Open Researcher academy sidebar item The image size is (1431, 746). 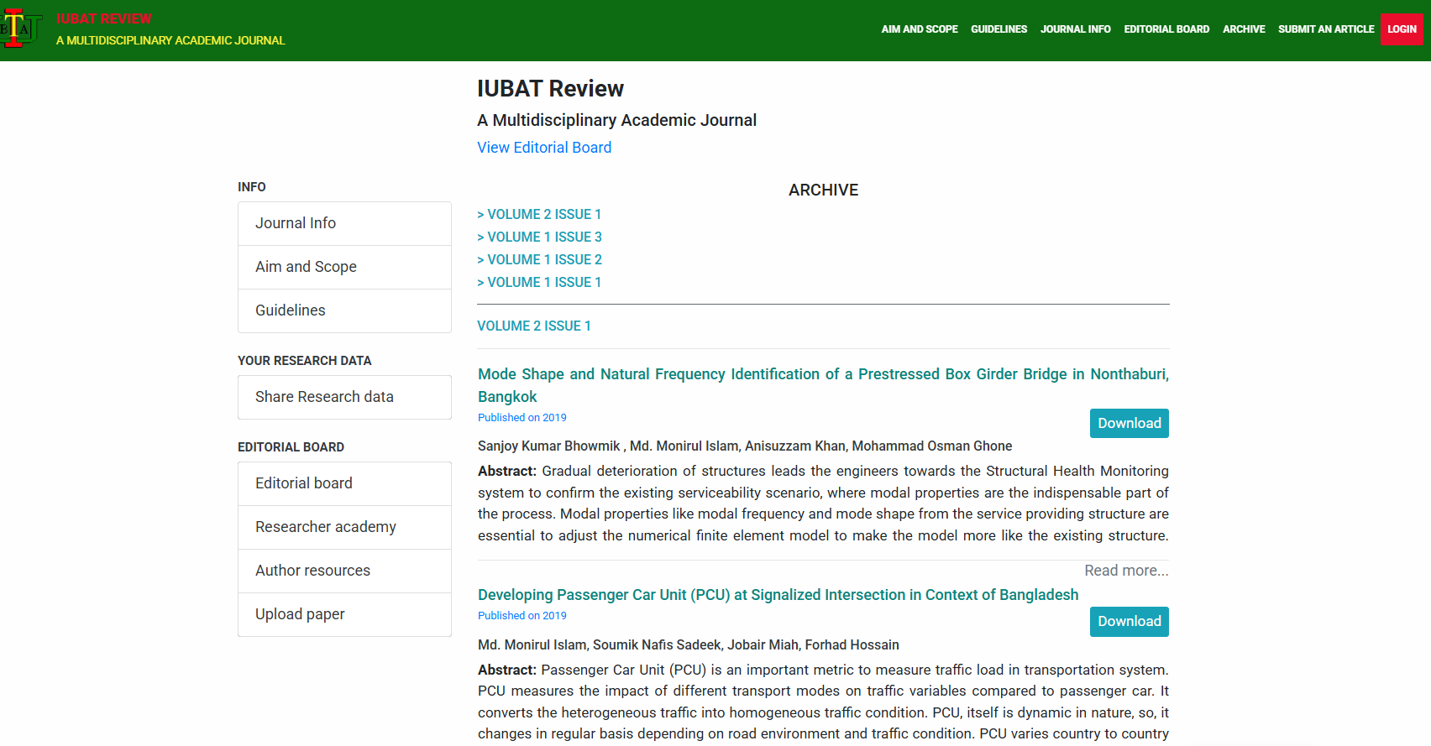coord(344,527)
